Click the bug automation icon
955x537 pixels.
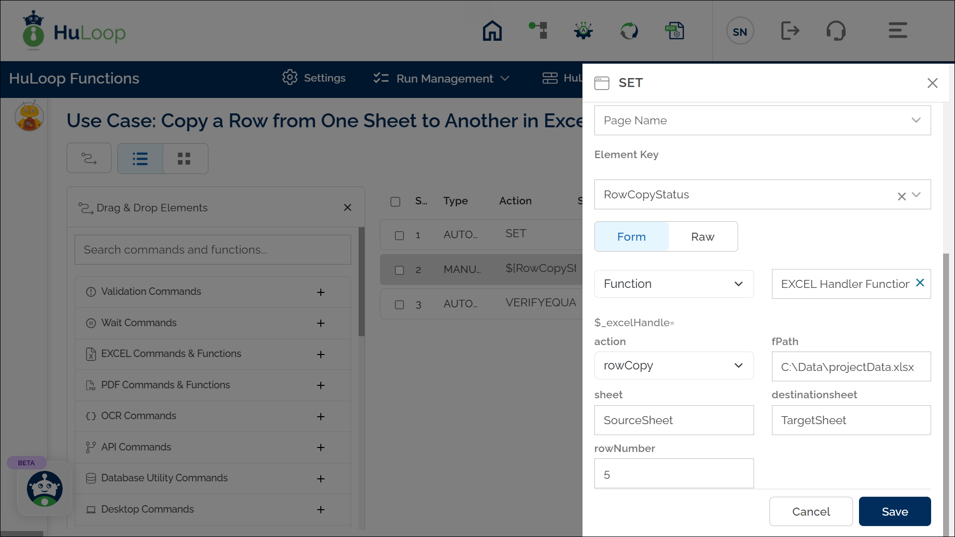(583, 31)
